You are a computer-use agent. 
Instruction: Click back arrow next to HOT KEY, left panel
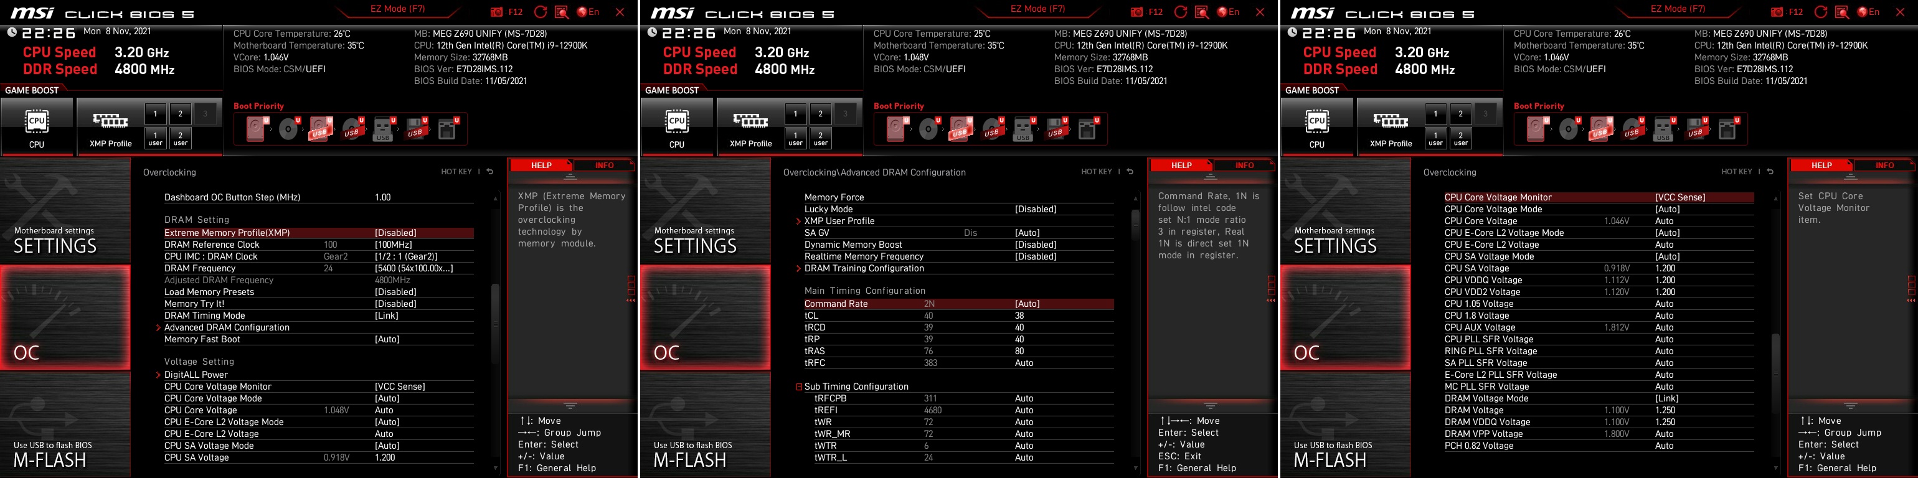pyautogui.click(x=490, y=172)
